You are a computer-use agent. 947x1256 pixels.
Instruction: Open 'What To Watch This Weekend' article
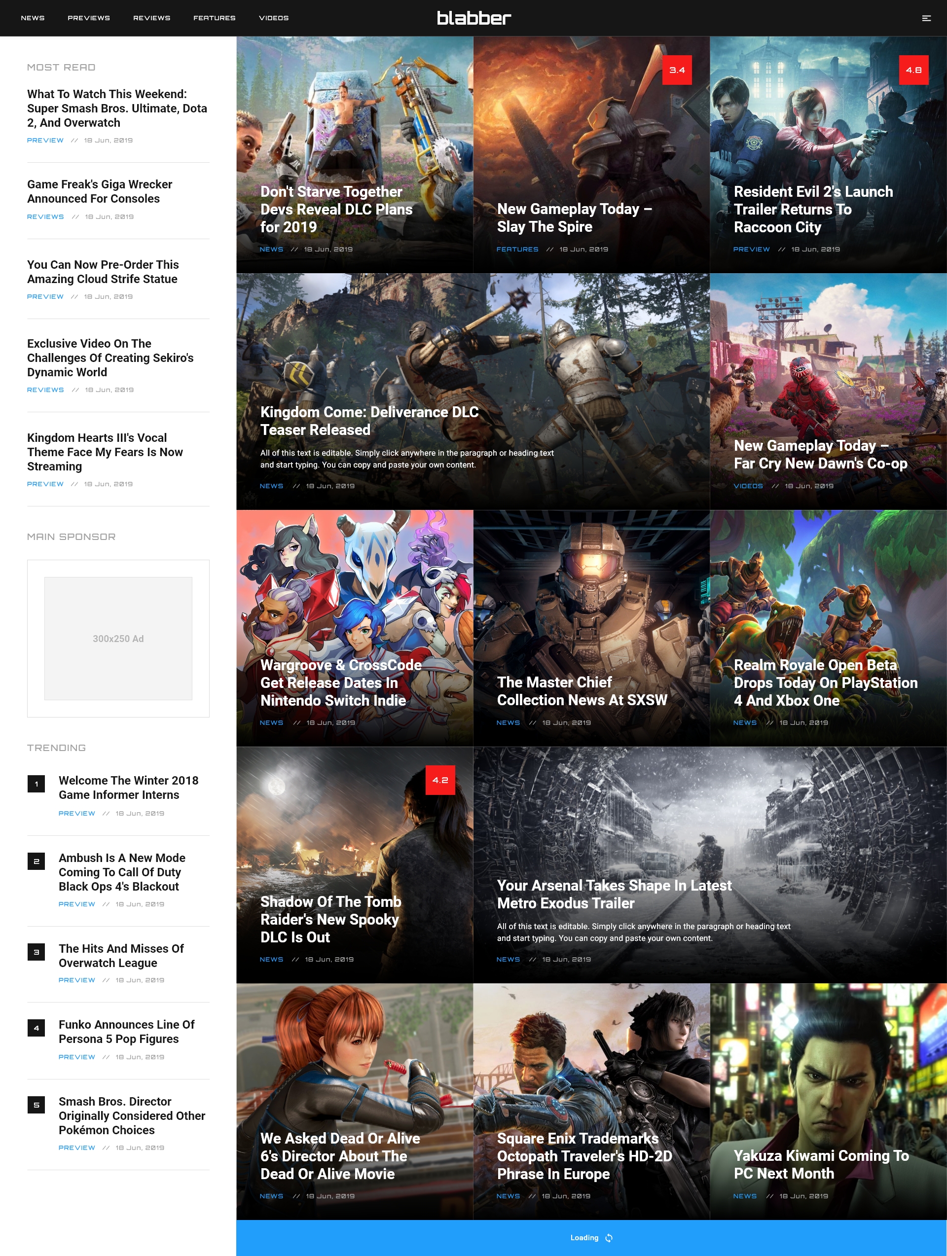117,108
